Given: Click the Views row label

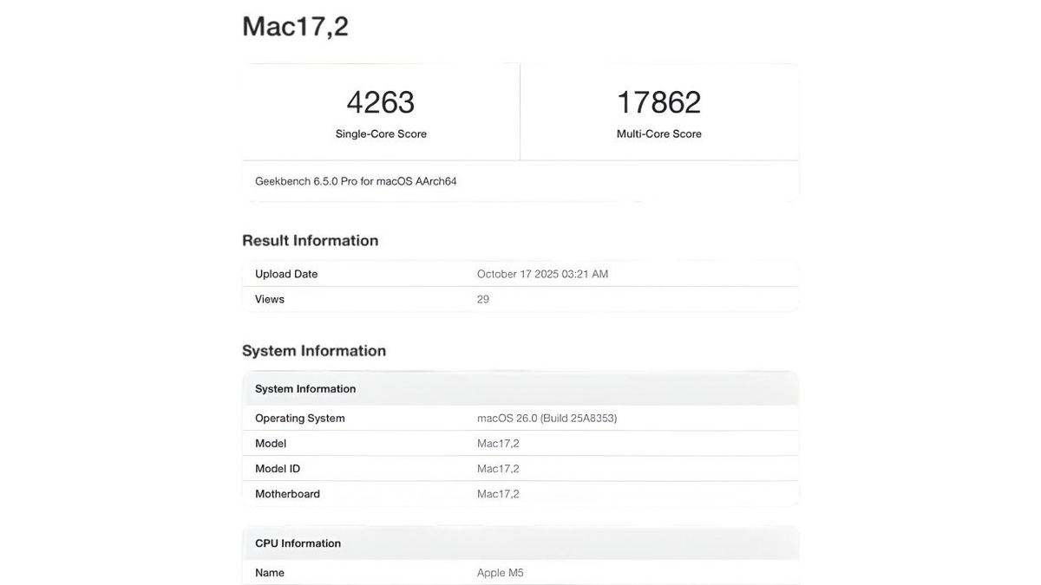Looking at the screenshot, I should 270,299.
